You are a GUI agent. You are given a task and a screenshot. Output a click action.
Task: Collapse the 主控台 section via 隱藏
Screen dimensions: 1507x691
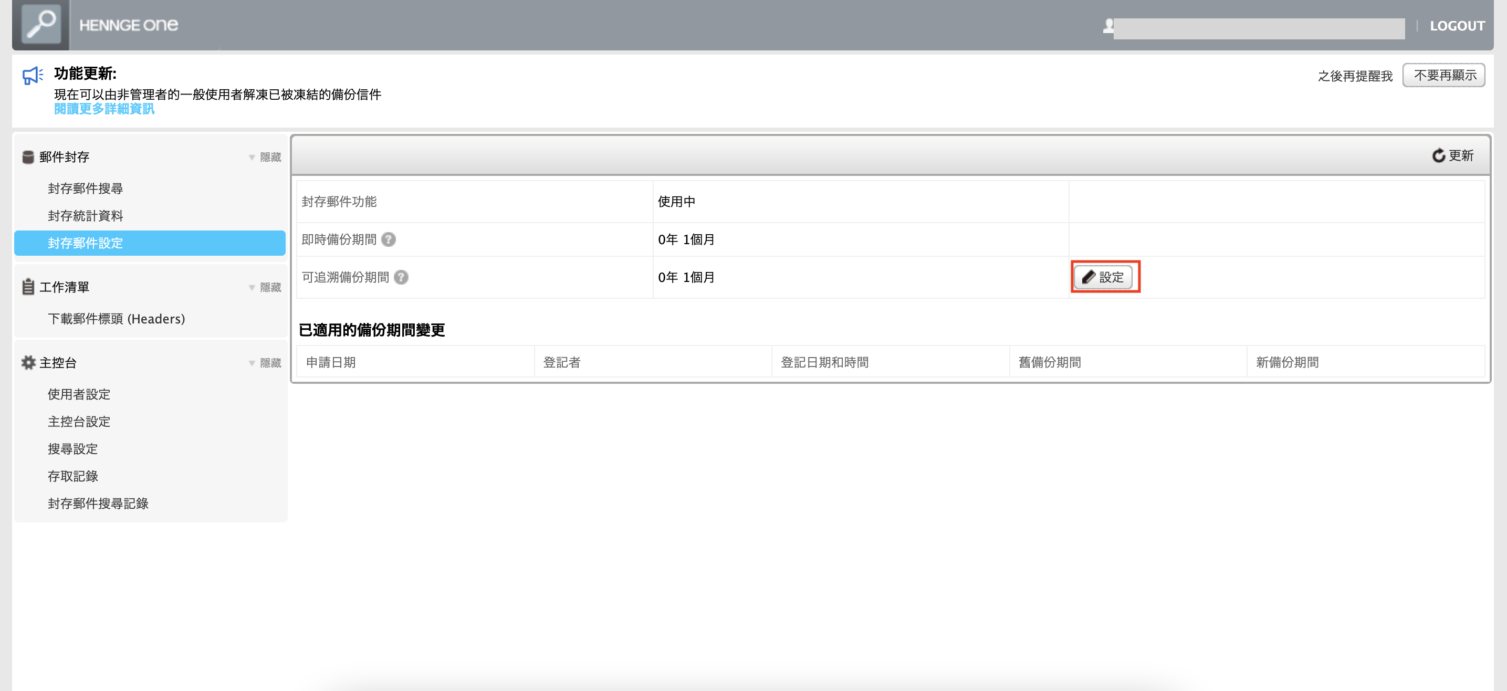click(x=265, y=363)
